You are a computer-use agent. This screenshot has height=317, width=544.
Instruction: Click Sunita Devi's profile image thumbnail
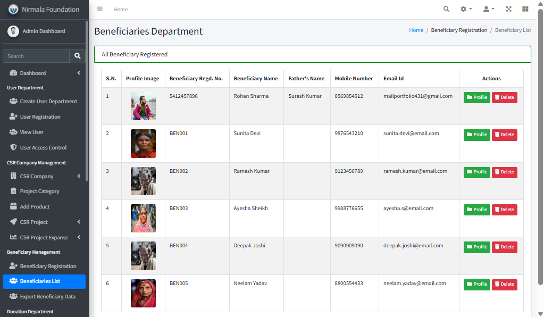point(143,144)
